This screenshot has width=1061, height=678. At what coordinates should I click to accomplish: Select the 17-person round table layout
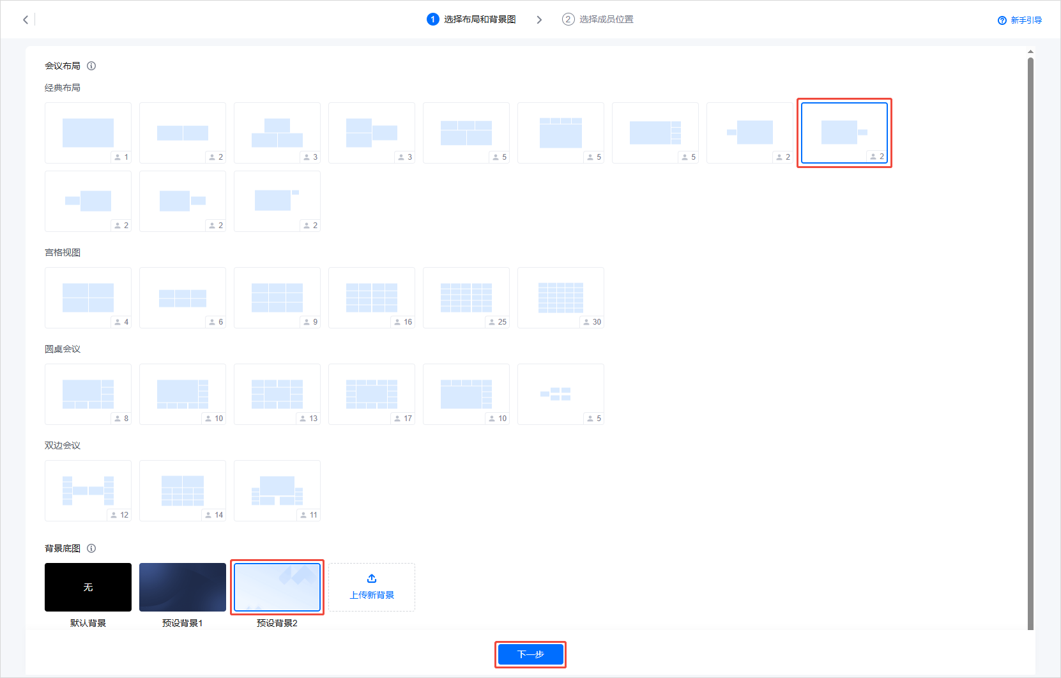372,394
